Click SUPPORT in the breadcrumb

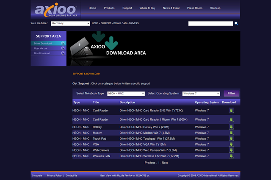(x=106, y=23)
